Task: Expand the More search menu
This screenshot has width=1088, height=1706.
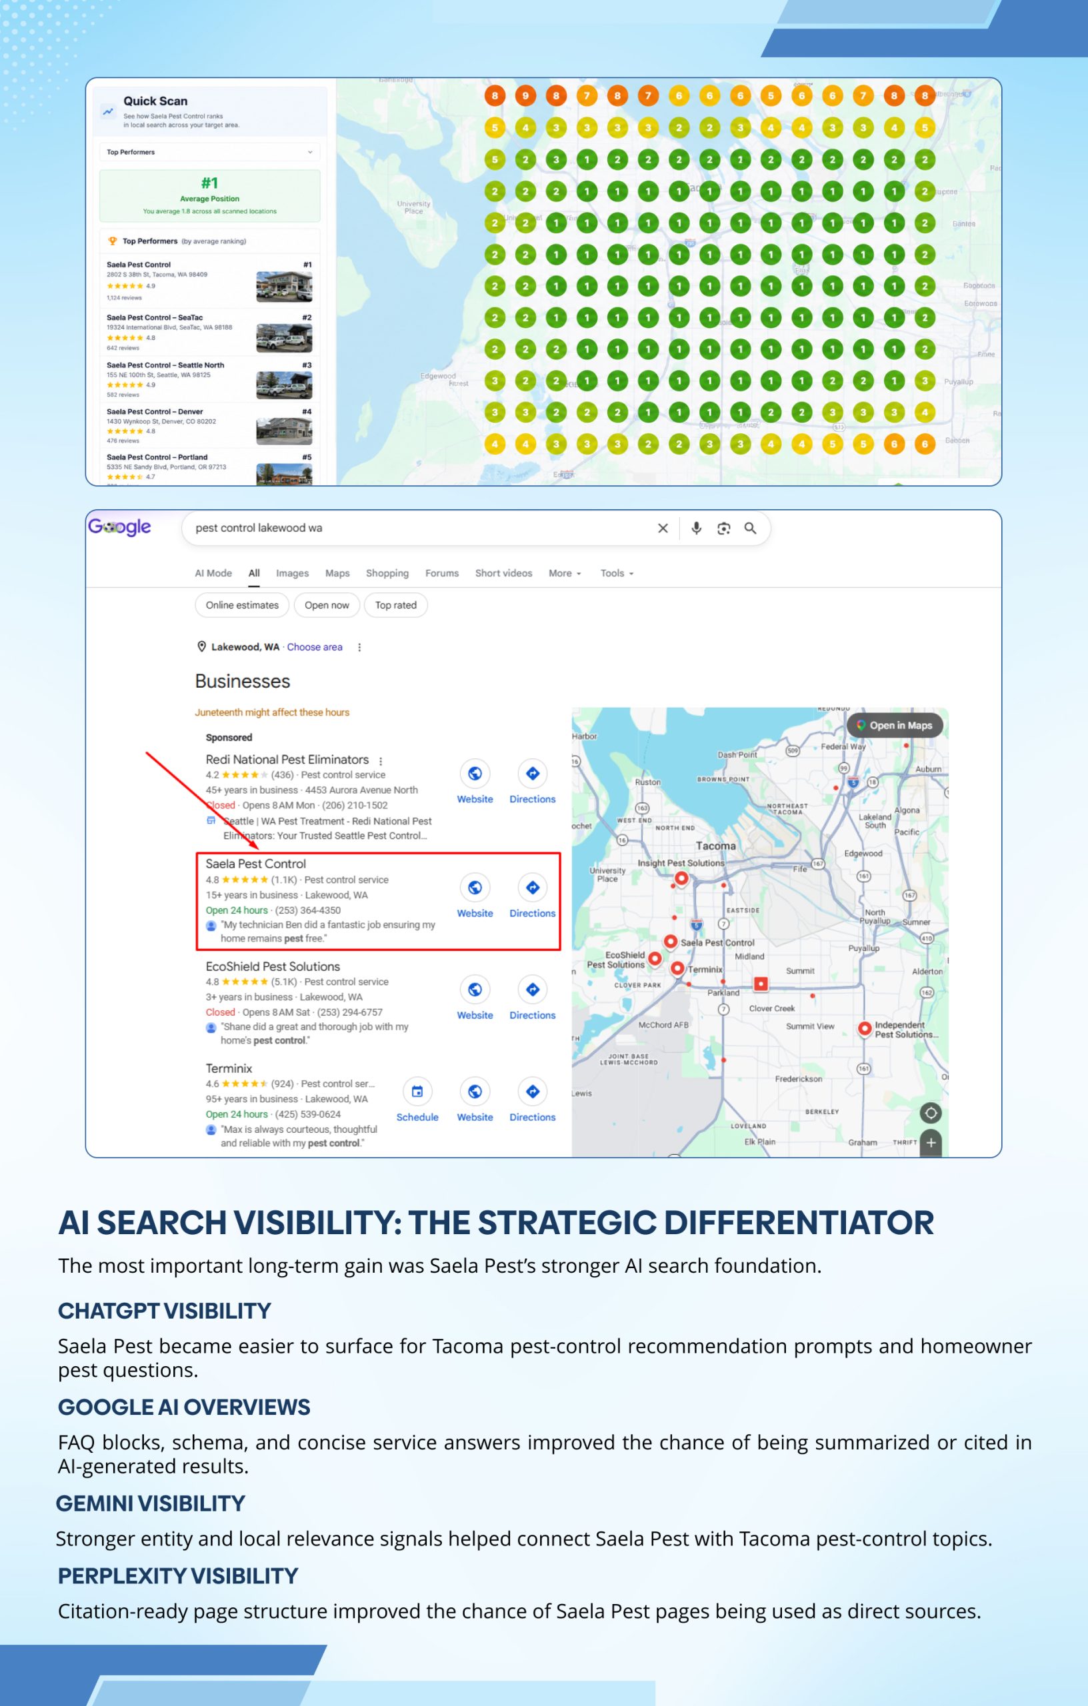Action: [565, 573]
